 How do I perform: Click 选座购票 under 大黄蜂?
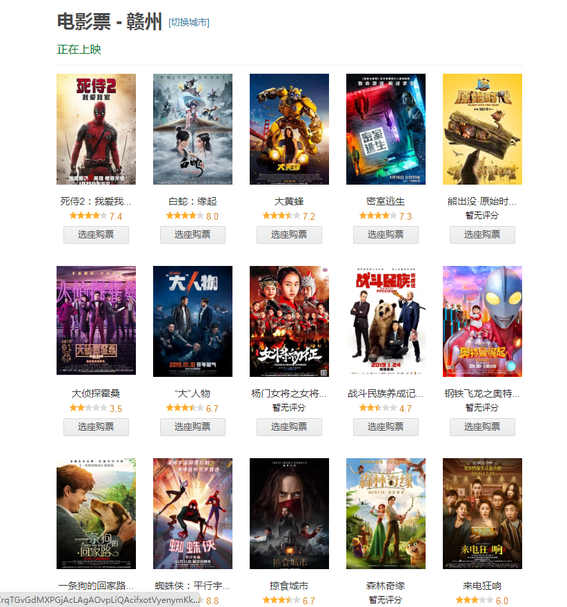(x=289, y=235)
